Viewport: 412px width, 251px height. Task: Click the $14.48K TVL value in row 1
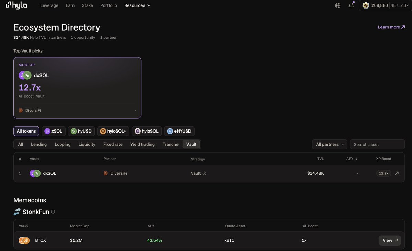coord(316,173)
